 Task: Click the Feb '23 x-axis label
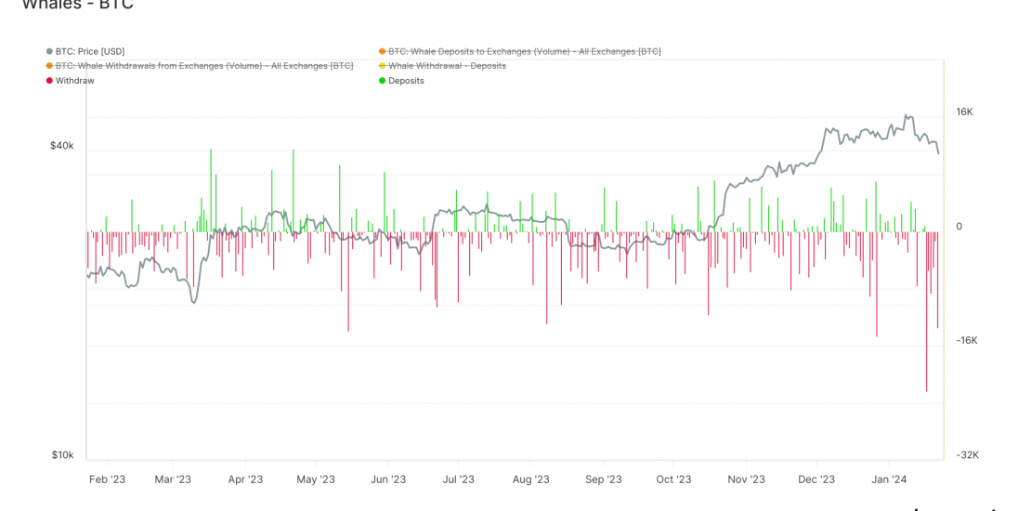pos(106,479)
